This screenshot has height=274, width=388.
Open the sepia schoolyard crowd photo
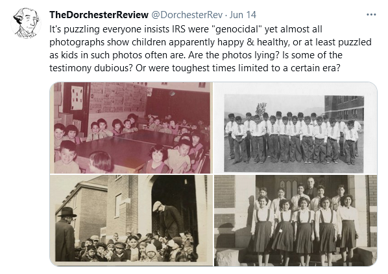click(x=131, y=220)
